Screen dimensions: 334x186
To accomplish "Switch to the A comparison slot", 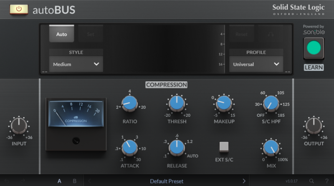I will pos(59,181).
